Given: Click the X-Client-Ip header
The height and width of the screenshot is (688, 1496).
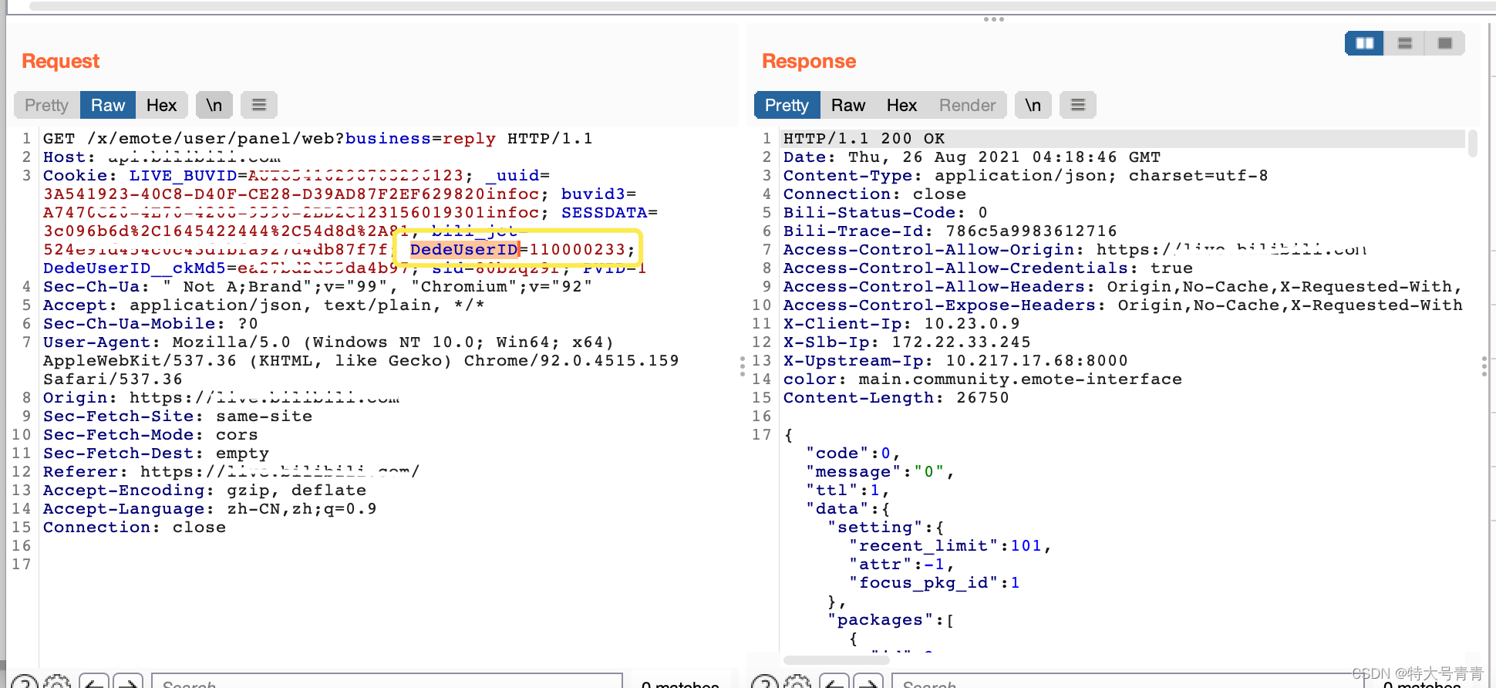Looking at the screenshot, I should click(x=901, y=323).
